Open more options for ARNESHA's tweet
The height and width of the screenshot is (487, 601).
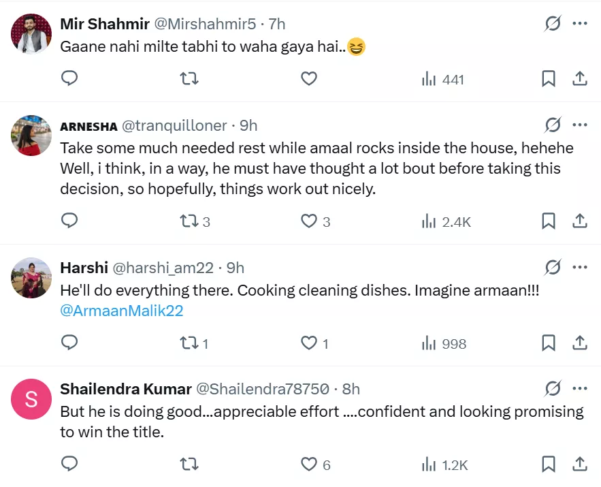580,125
